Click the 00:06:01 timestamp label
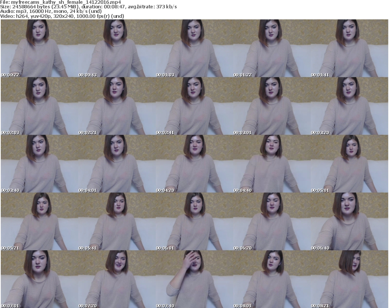Image resolution: width=389 pixels, height=308 pixels. [165, 248]
